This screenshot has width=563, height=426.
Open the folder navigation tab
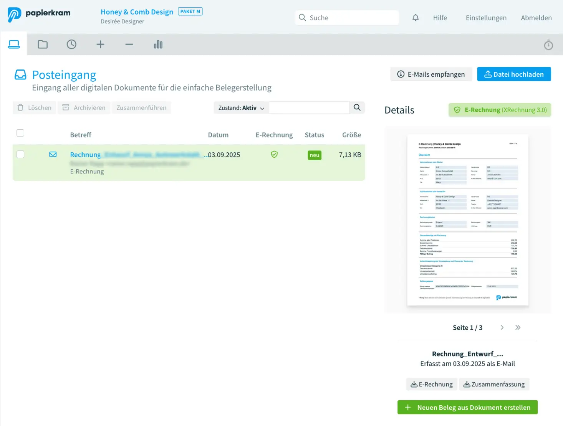coord(43,45)
